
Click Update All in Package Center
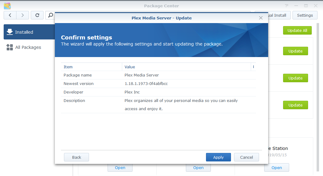coord(297,31)
